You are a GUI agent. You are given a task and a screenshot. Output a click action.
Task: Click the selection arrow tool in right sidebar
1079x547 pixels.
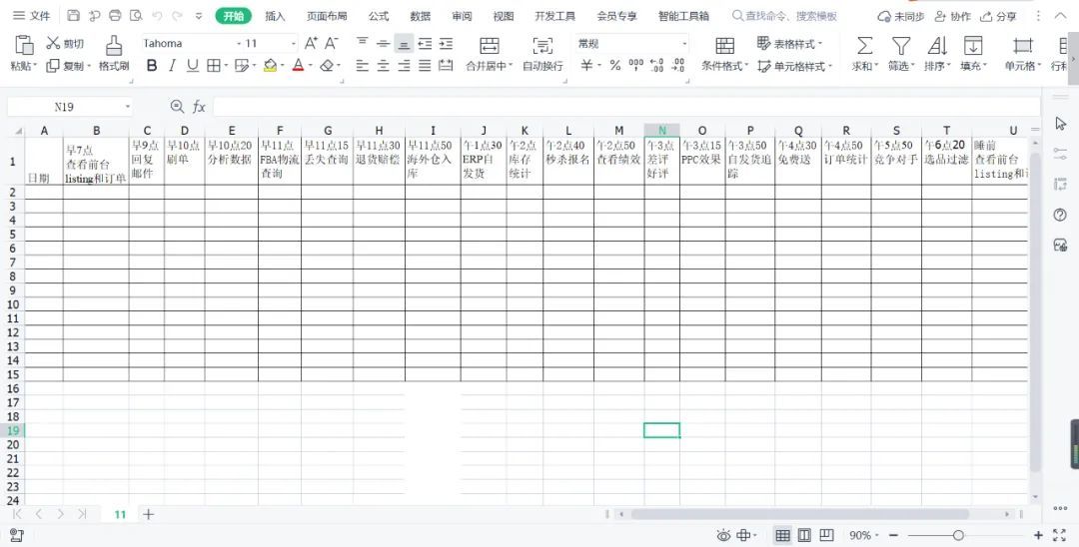point(1060,123)
